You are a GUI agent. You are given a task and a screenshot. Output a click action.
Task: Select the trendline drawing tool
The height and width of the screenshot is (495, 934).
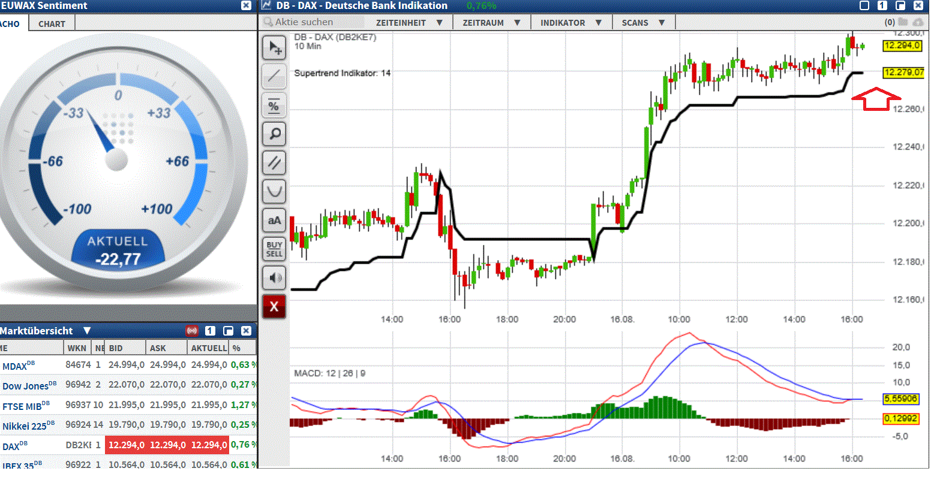pos(274,76)
